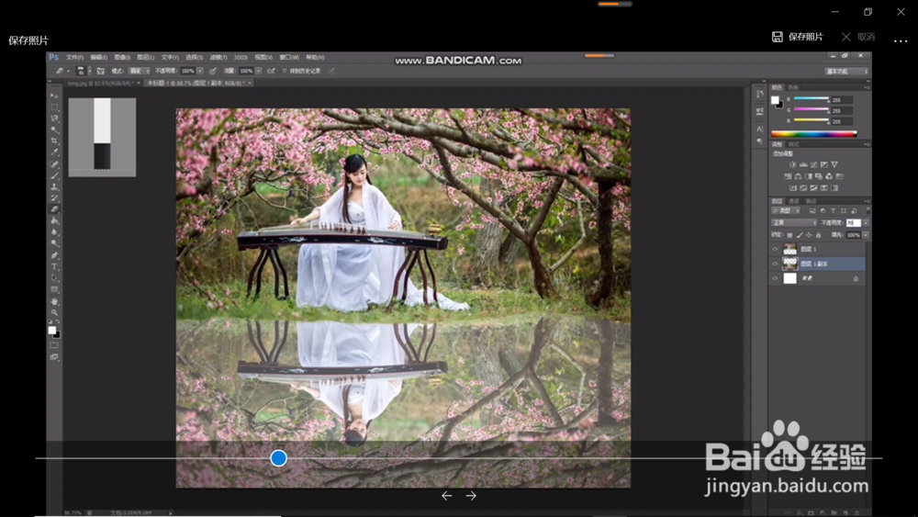Open the 文件 menu
Screen dimensions: 918x517
pos(74,57)
